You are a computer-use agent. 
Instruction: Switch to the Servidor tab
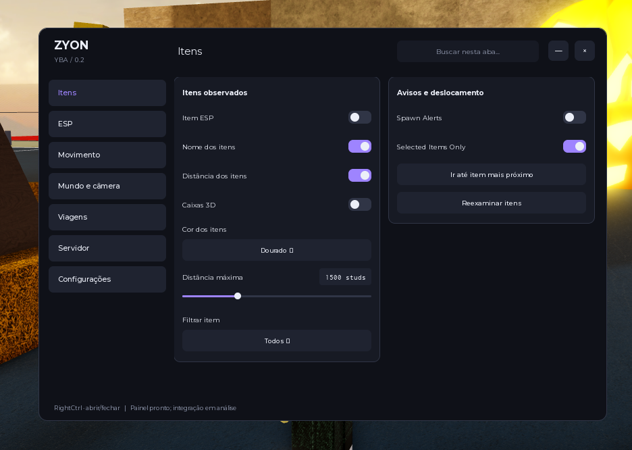[107, 248]
